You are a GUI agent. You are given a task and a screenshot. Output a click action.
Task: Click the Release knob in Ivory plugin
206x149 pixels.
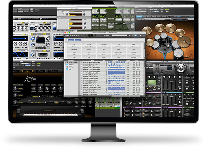point(34,89)
